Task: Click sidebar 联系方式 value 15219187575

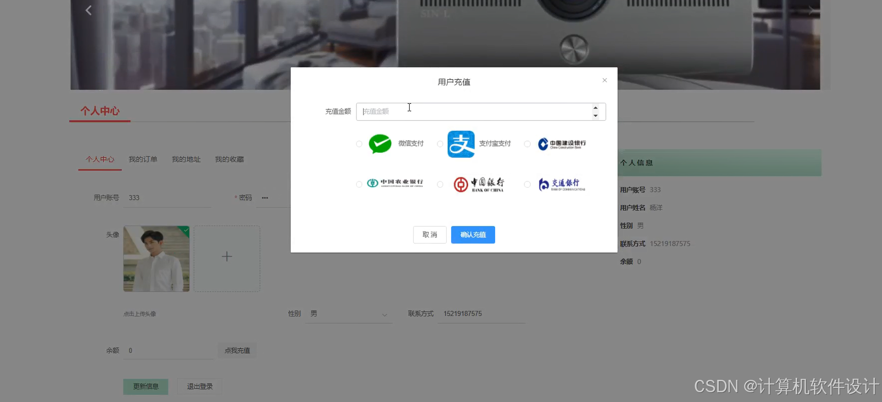Action: (670, 244)
